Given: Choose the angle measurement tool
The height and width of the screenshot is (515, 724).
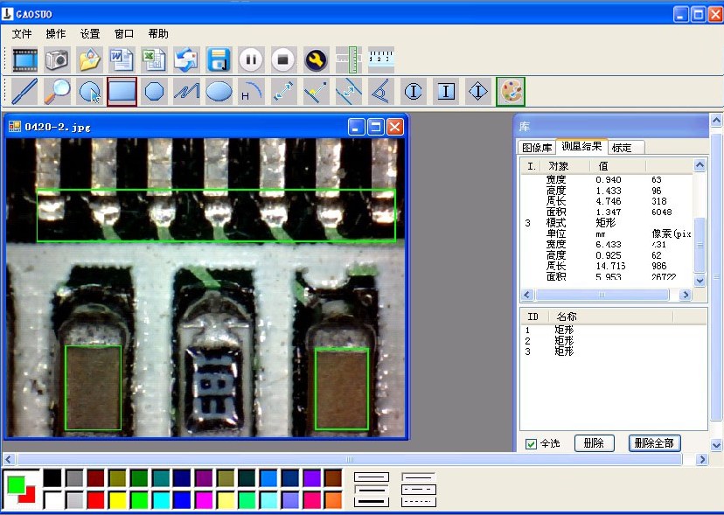Looking at the screenshot, I should point(381,92).
